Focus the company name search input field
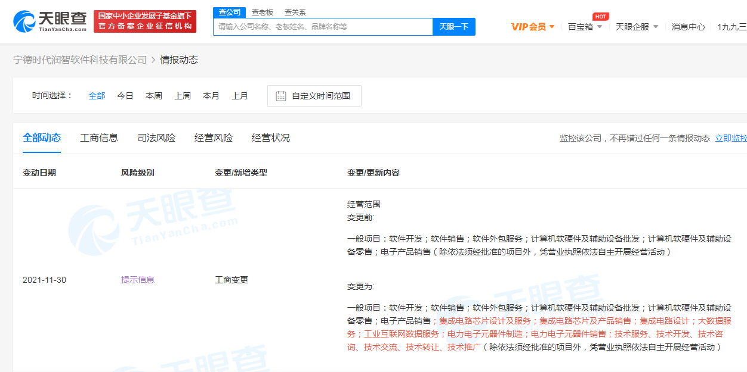The width and height of the screenshot is (747, 372). click(x=323, y=27)
